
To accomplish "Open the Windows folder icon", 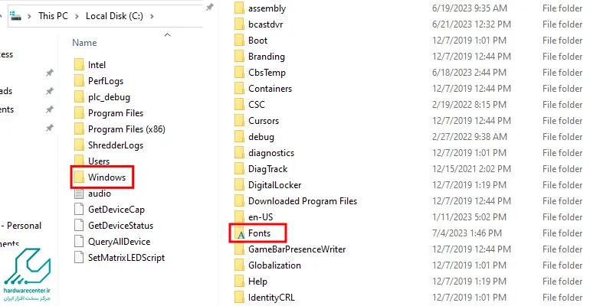I will (80, 177).
